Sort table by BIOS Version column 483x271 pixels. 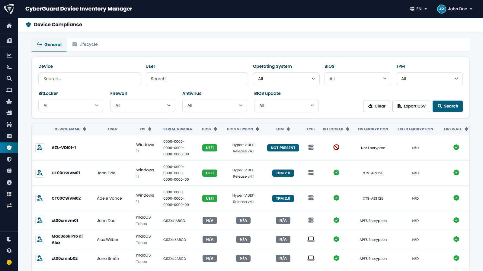pyautogui.click(x=243, y=129)
